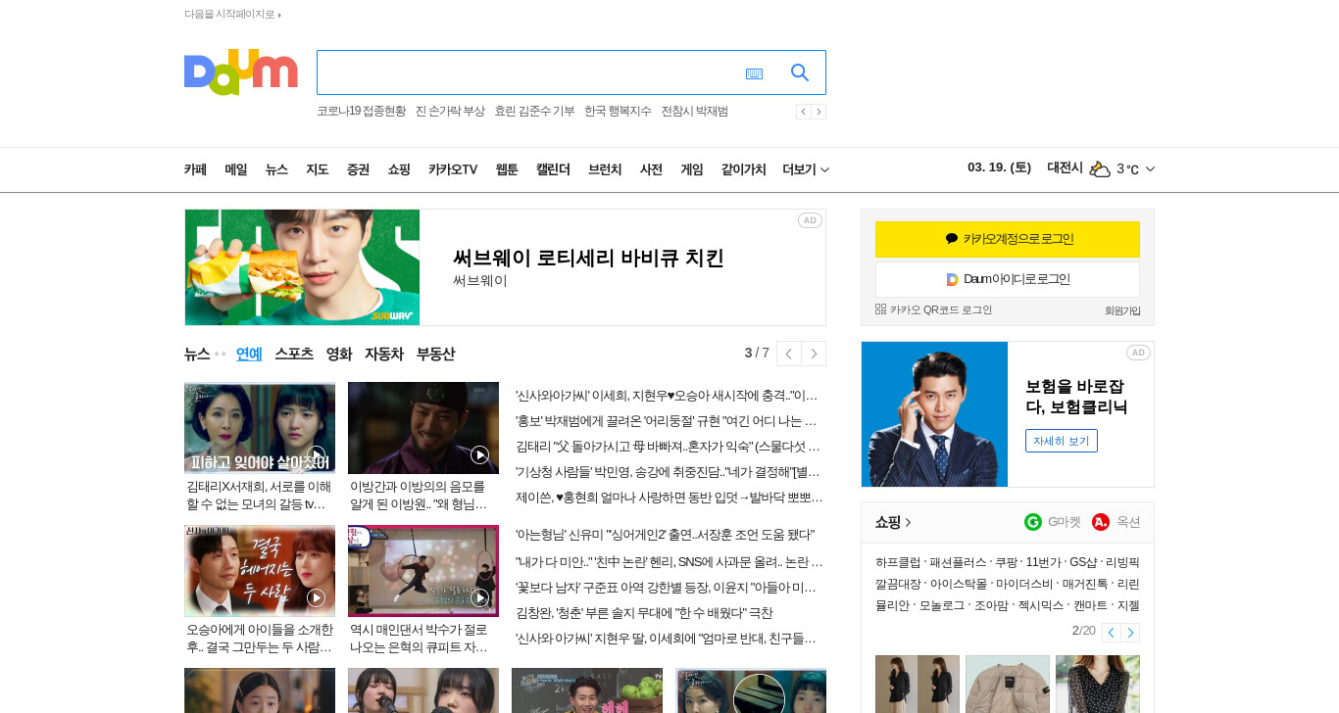Go to next shopping page arrow

click(1130, 633)
